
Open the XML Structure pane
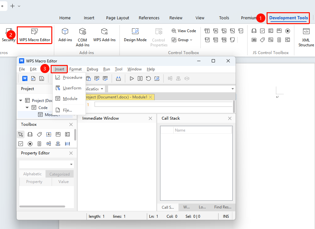306,37
